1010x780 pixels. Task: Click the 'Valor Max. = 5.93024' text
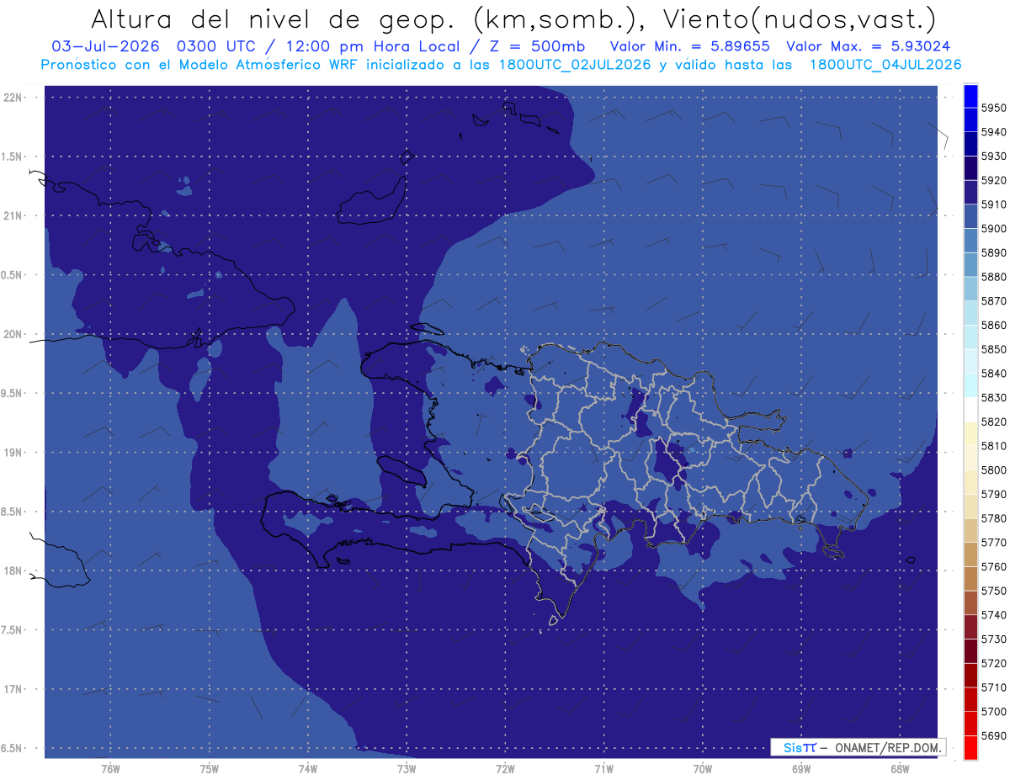tap(868, 46)
